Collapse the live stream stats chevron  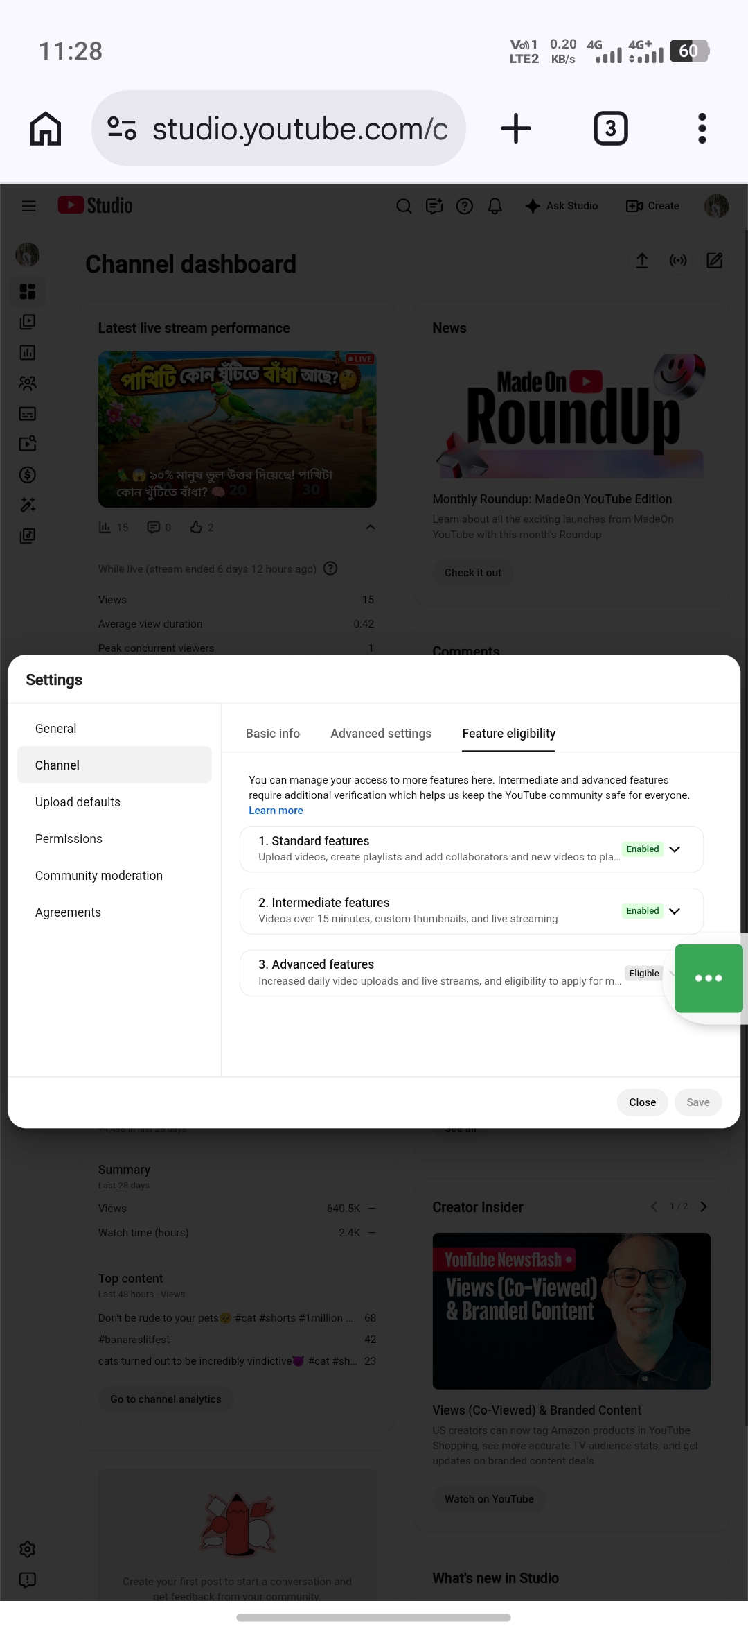[x=371, y=527]
